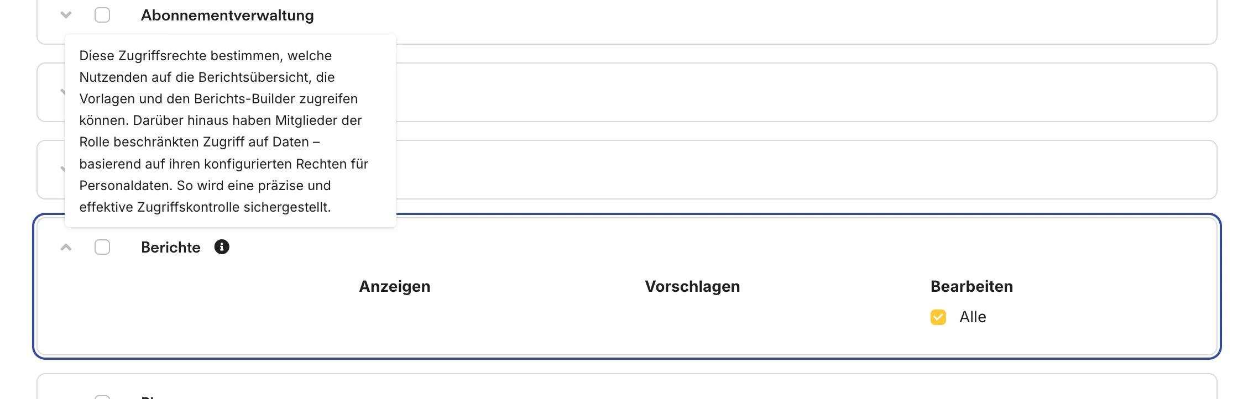Click the Berichte section title

coord(170,247)
